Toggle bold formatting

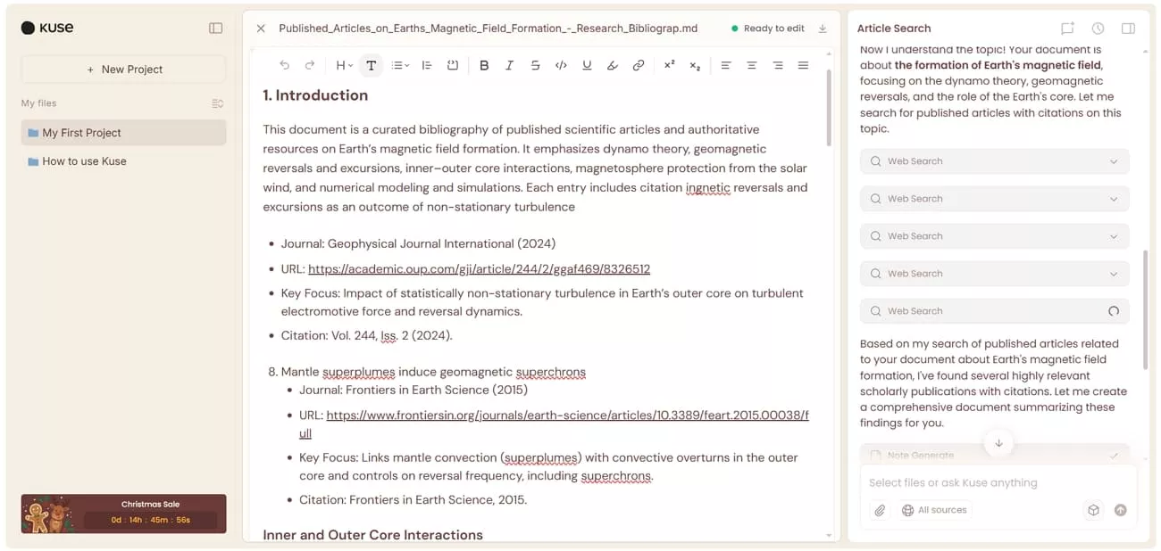pos(484,64)
